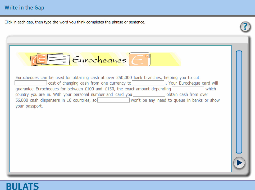This screenshot has width=255, height=190.
Task: Click the blue vertical scrollbar
Action: tap(239, 102)
